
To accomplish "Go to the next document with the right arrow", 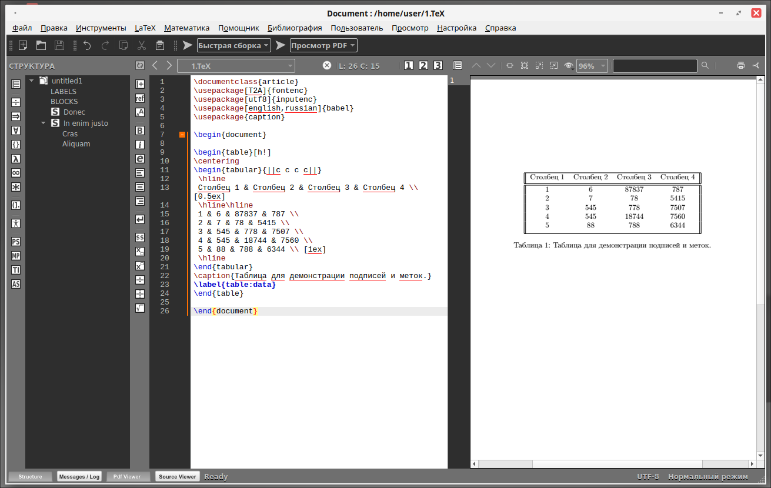I will 169,65.
